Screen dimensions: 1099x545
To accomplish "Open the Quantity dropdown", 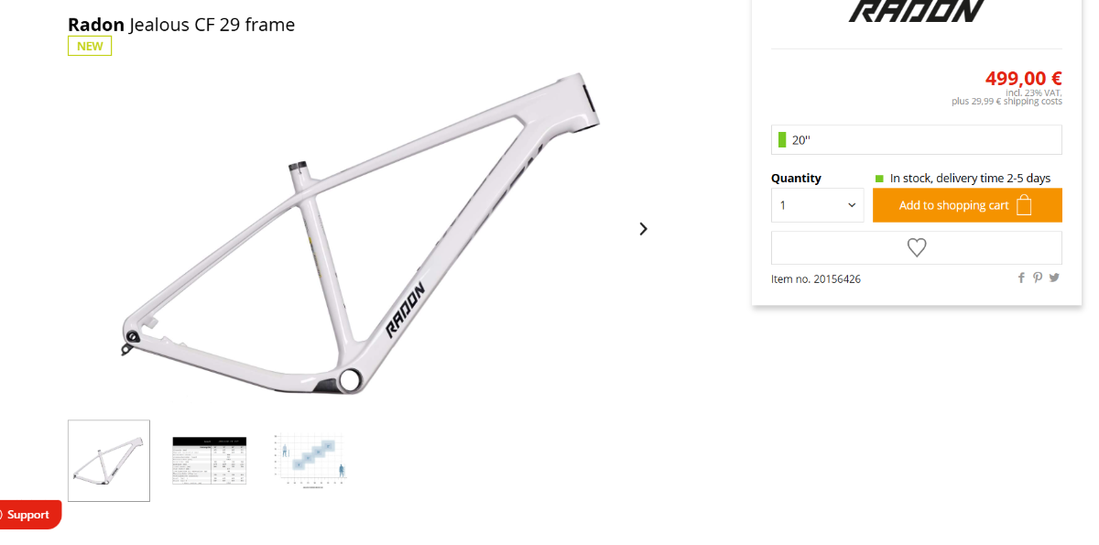I will tap(818, 205).
